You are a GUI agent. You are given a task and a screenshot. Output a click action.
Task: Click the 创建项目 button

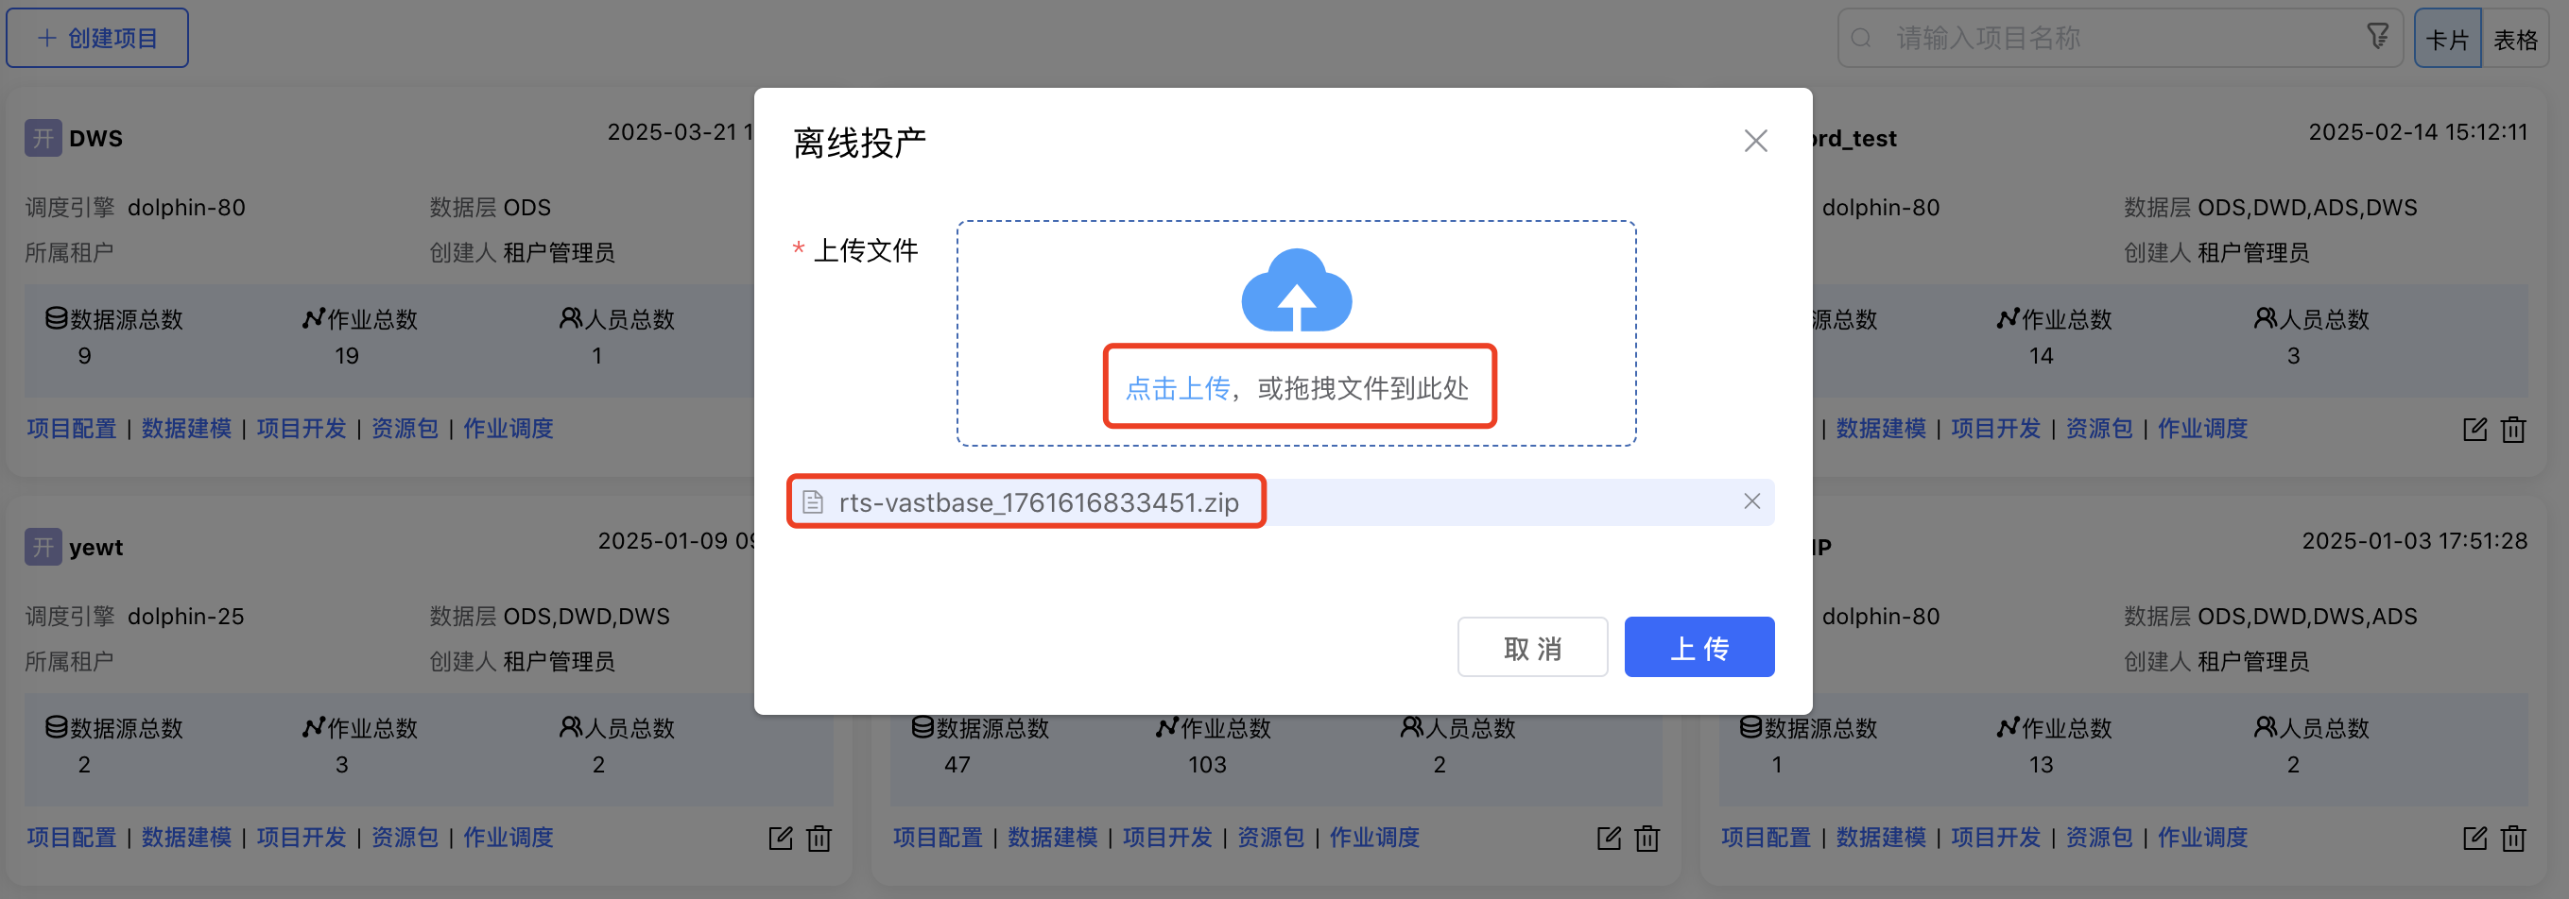coord(97,38)
